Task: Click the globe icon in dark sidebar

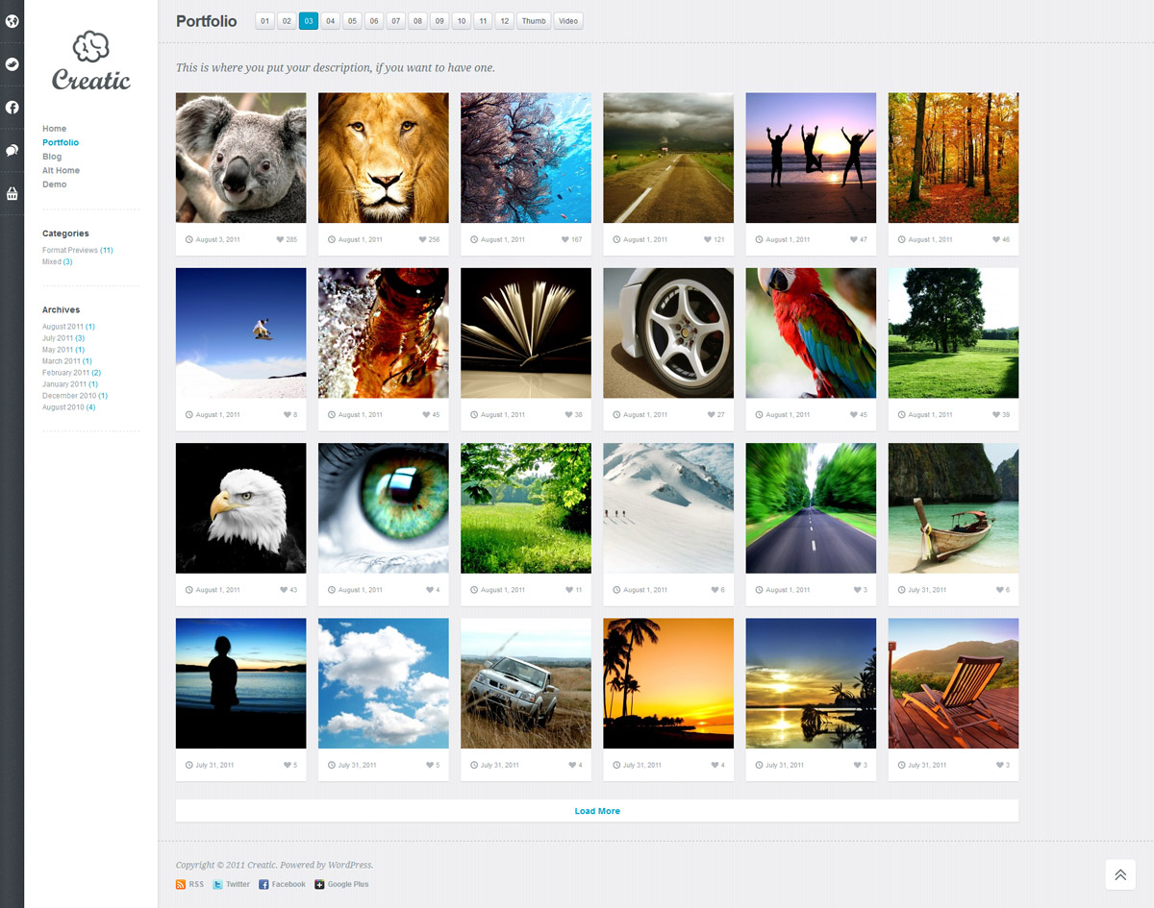Action: pos(12,21)
